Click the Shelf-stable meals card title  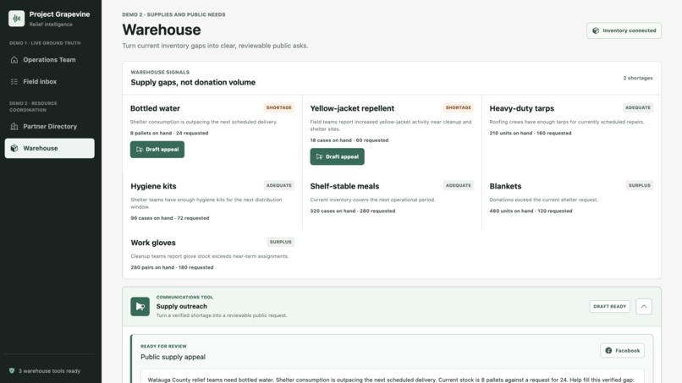click(x=344, y=186)
